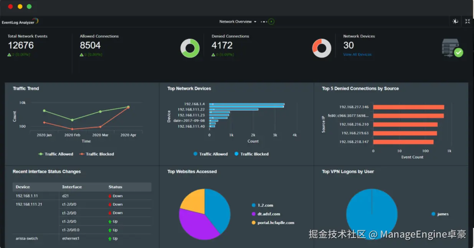Toggle dt.adsf.com legend entry
This screenshot has width=474, height=248.
[x=266, y=214]
